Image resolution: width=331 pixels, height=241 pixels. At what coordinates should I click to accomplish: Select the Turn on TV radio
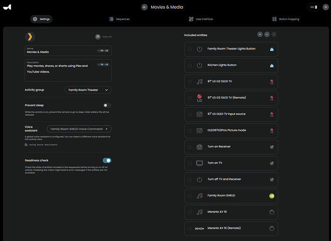click(x=190, y=163)
